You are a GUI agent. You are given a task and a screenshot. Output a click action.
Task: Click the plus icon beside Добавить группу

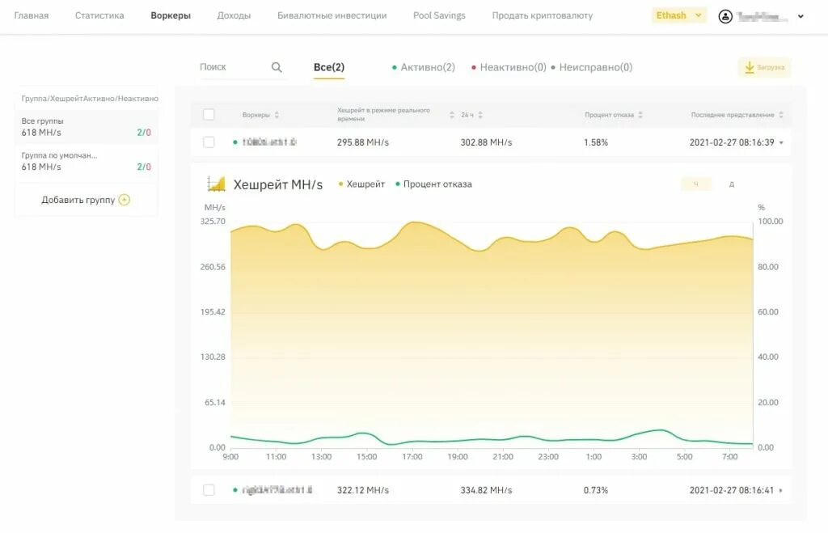coord(124,200)
